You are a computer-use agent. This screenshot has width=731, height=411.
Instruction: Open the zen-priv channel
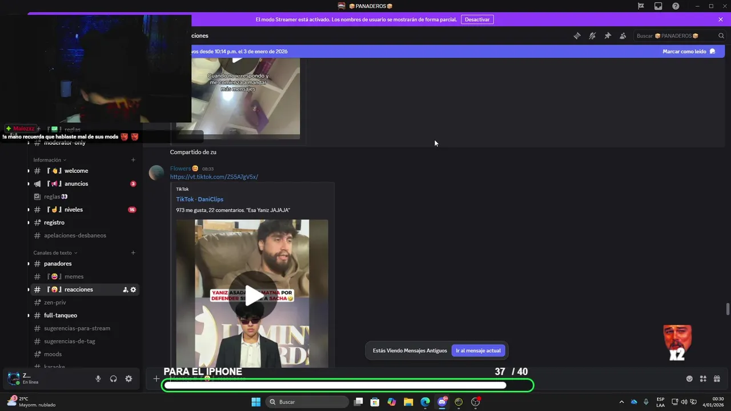click(85, 303)
